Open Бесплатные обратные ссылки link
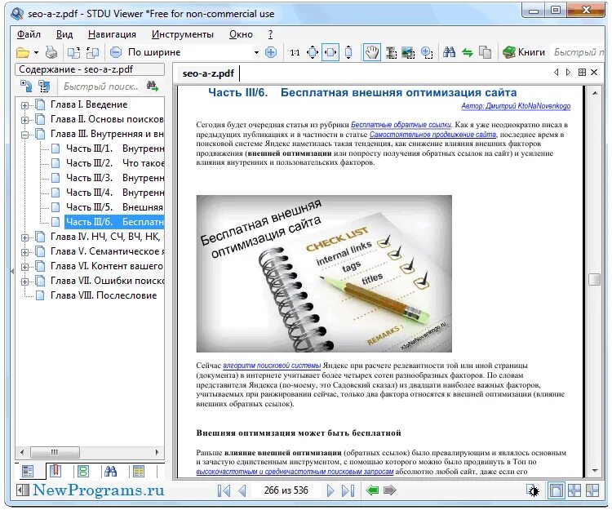The height and width of the screenshot is (510, 612). 401,125
